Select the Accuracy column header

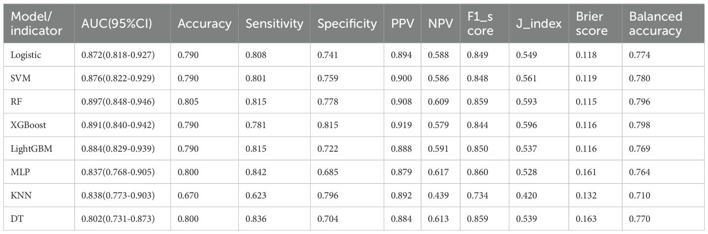pyautogui.click(x=205, y=24)
